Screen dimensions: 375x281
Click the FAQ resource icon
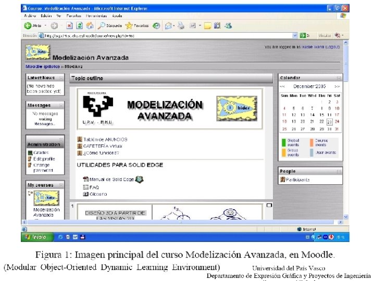[85, 187]
